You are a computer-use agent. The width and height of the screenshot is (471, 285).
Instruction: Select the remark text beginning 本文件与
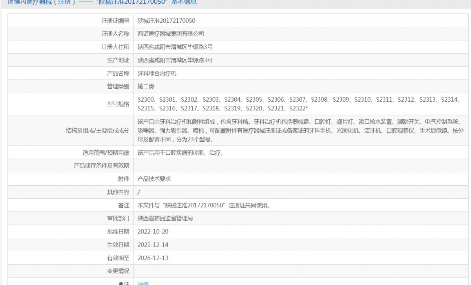(204, 205)
